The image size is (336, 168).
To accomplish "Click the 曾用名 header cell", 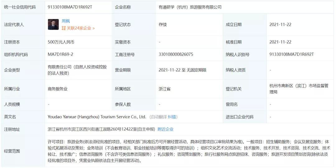I will click(245, 104).
